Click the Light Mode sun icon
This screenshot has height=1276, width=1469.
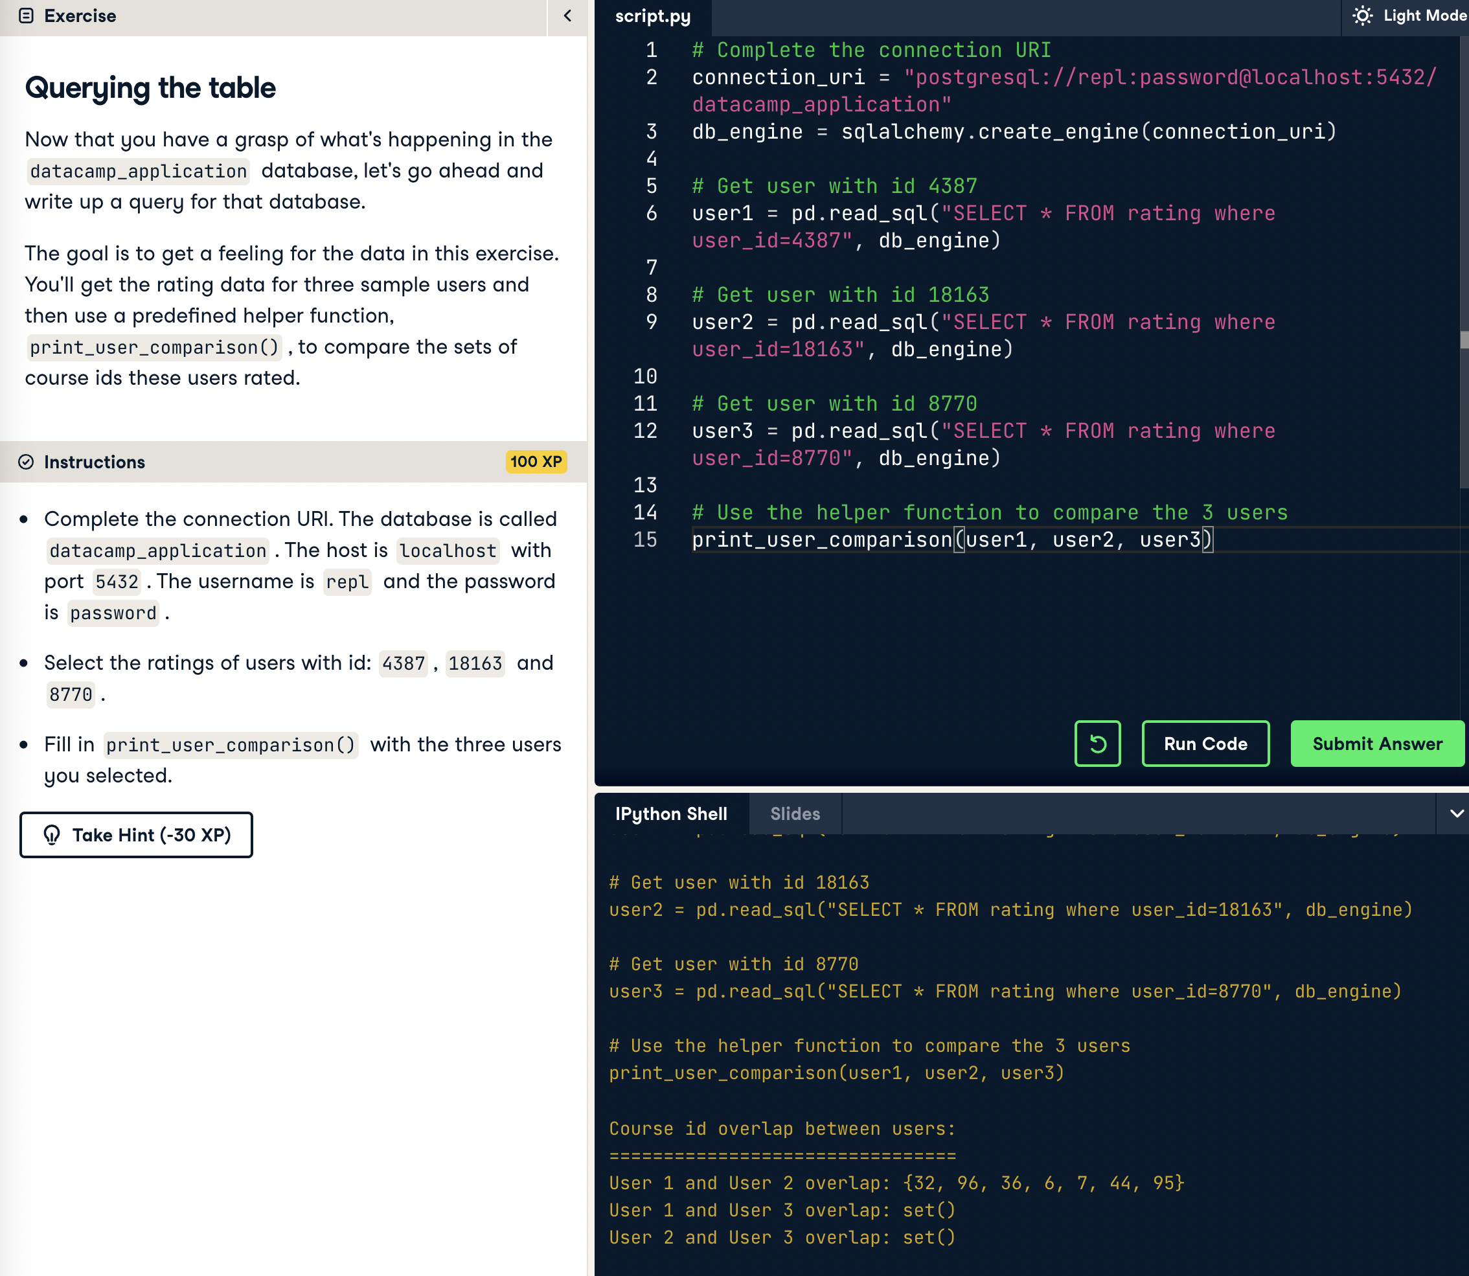(1362, 16)
